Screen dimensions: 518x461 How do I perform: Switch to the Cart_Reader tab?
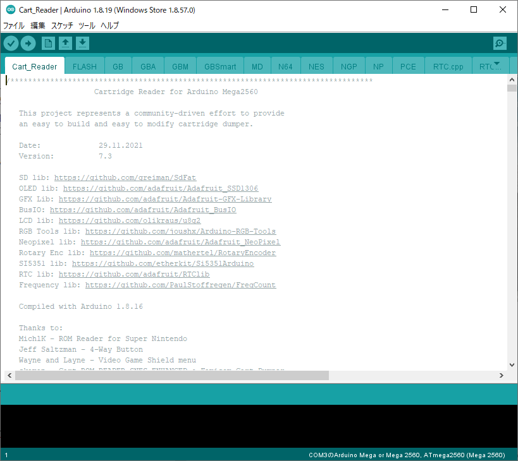34,66
